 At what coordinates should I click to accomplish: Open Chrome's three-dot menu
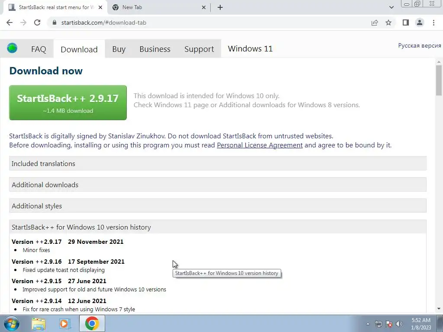tap(433, 22)
